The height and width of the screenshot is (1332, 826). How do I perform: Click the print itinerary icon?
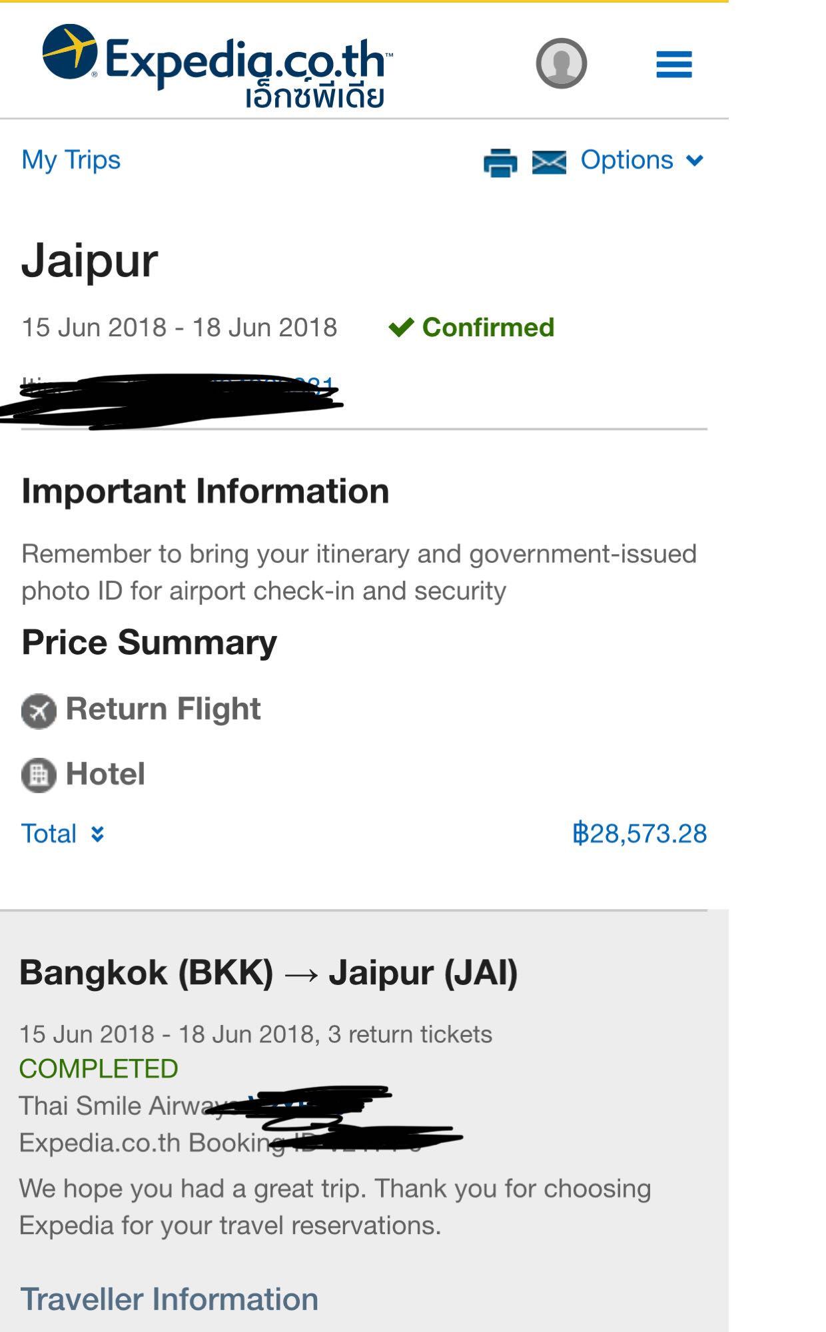(500, 162)
